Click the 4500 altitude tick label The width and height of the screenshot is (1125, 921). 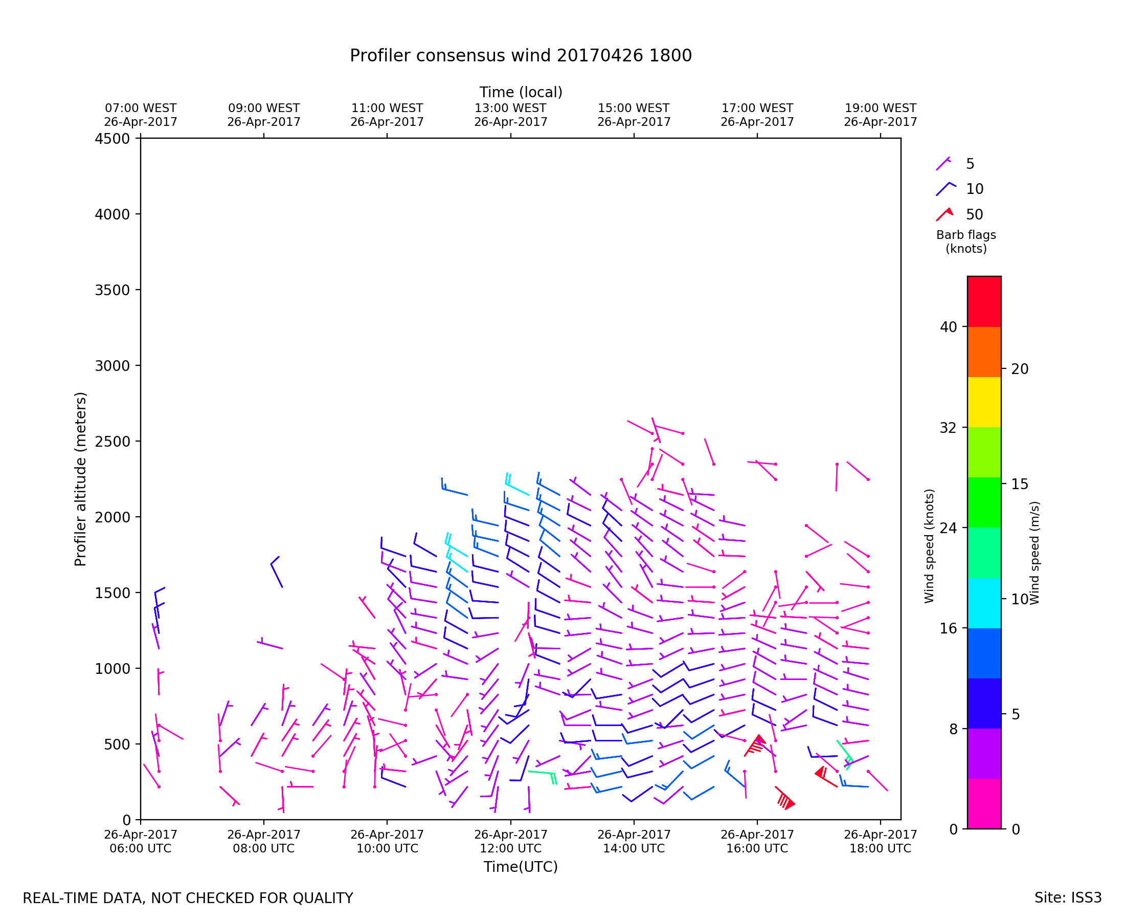click(112, 139)
